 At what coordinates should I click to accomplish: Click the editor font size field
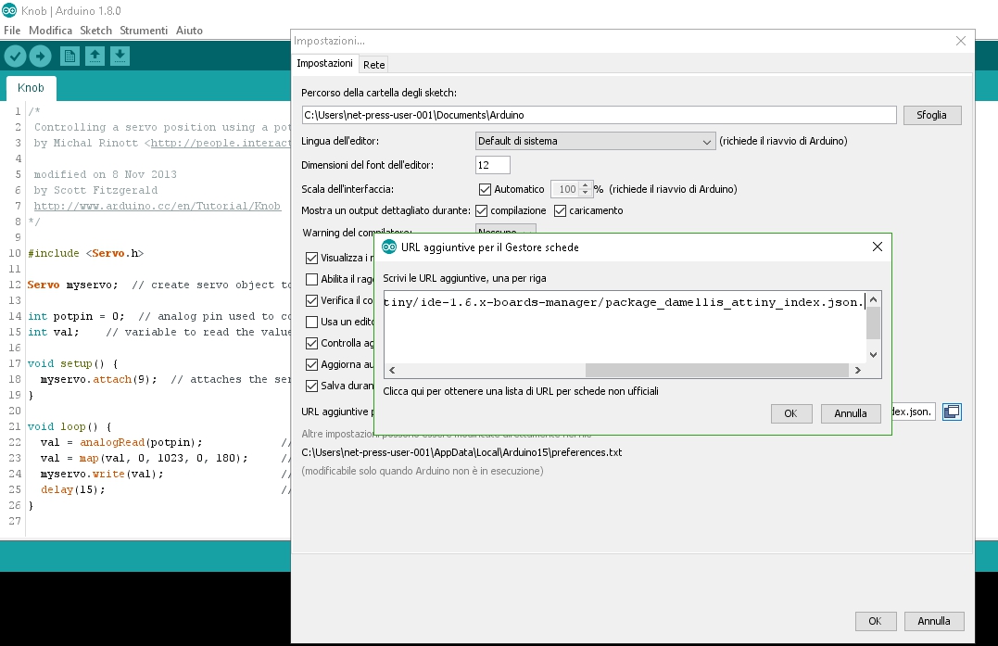pos(493,166)
